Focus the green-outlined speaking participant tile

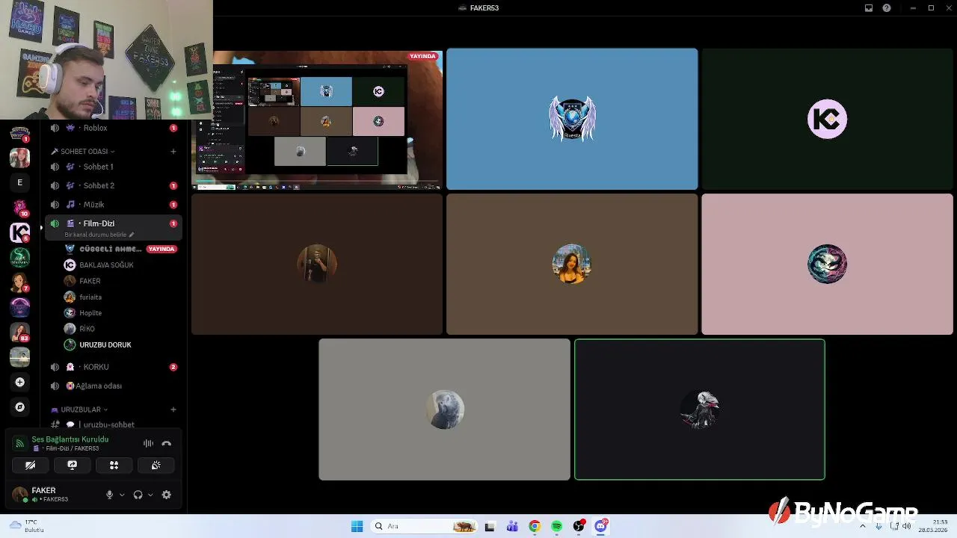coord(699,409)
